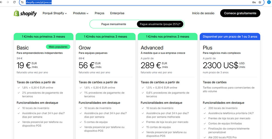Click the Shopify logo
This screenshot has height=139, width=272.
coord(25,13)
